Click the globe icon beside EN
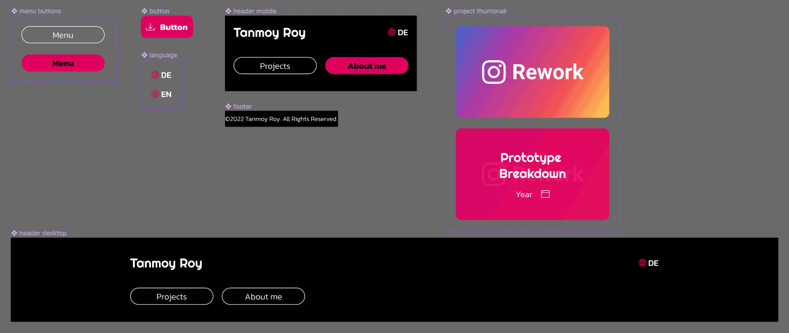The width and height of the screenshot is (789, 333). [155, 94]
